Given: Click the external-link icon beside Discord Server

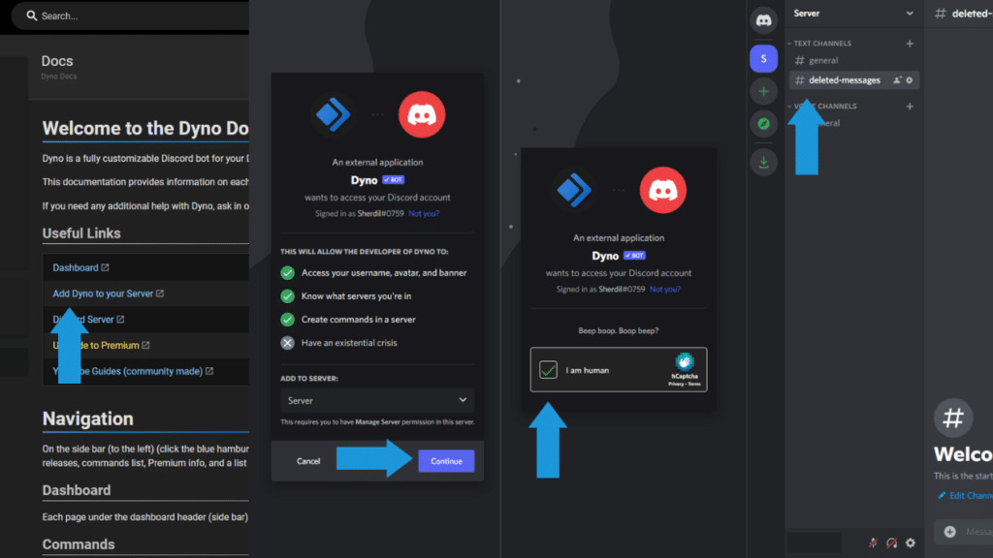Looking at the screenshot, I should click(x=120, y=320).
